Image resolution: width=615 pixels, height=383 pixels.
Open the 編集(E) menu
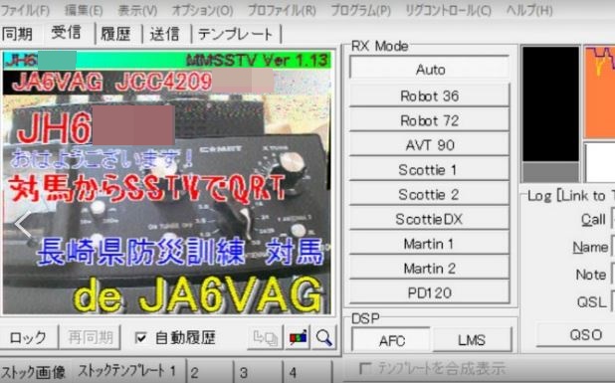click(x=84, y=10)
